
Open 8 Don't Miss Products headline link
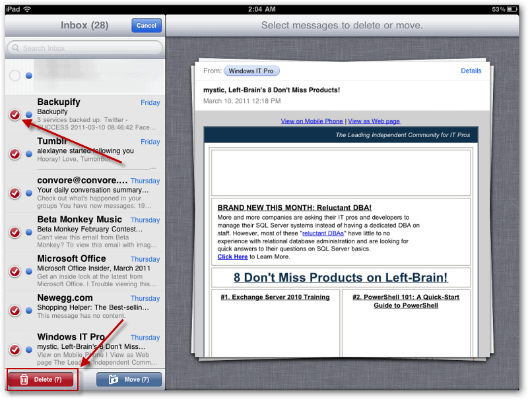tap(341, 278)
